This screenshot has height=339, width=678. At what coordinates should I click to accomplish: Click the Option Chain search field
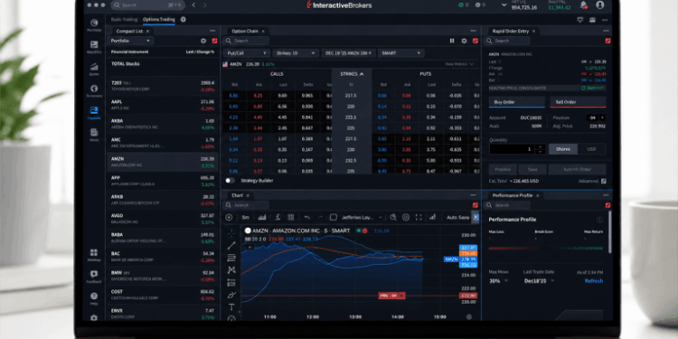click(x=246, y=41)
